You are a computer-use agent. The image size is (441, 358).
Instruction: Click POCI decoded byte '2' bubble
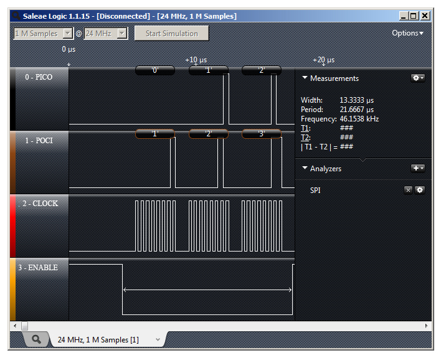209,134
